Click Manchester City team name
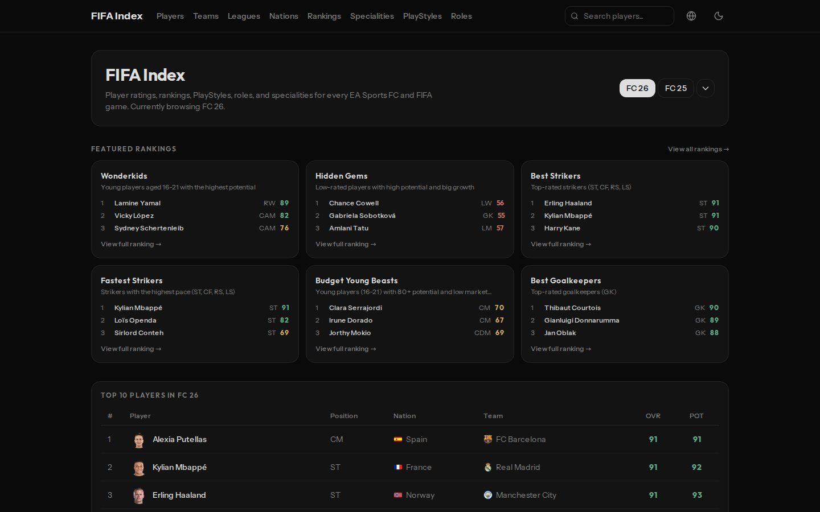Image resolution: width=820 pixels, height=512 pixels. pos(526,495)
